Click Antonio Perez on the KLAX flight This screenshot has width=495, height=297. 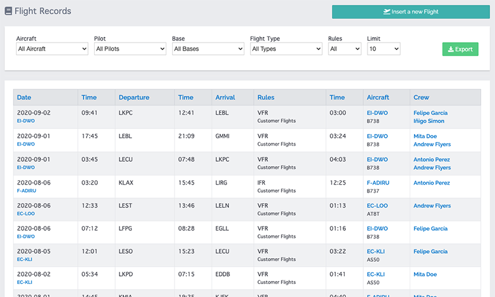[431, 183]
